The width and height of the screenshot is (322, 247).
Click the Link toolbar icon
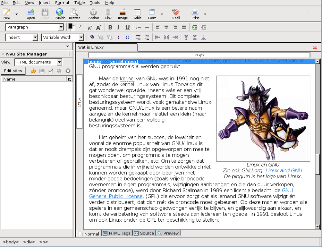click(x=108, y=14)
